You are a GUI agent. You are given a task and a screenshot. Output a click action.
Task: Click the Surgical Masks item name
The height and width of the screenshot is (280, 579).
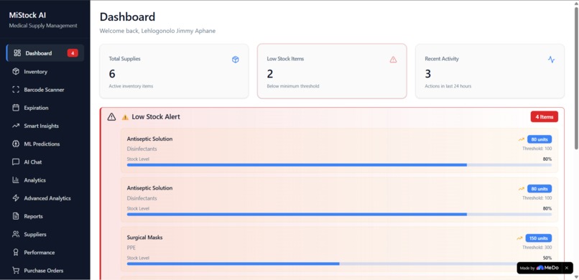(145, 237)
